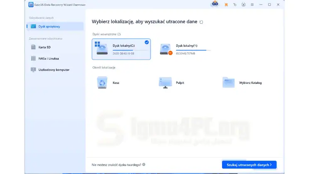Maximize the EaseUS window
This screenshot has width=309, height=174.
[269, 5]
